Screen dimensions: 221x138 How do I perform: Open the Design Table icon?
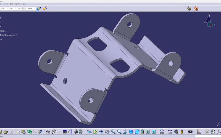[65, 132]
